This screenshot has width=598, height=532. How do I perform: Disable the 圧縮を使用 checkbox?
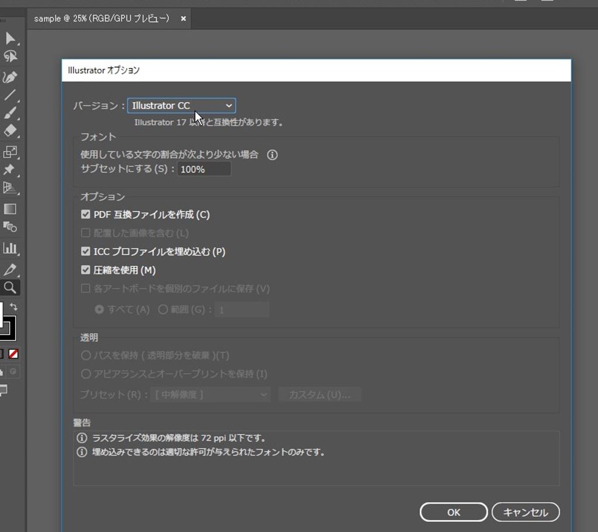click(86, 270)
